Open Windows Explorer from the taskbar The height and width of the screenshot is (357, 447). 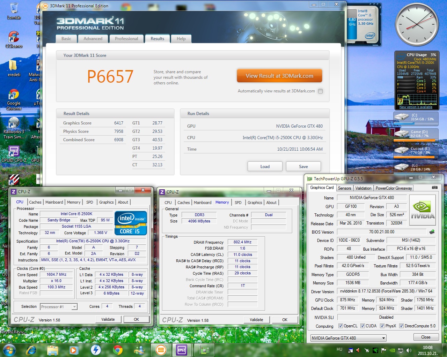click(x=52, y=350)
